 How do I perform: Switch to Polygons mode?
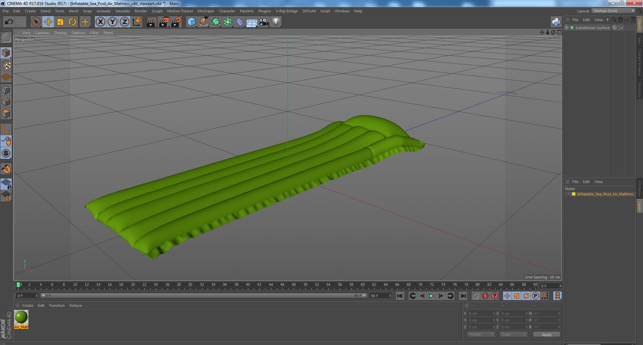pyautogui.click(x=6, y=114)
